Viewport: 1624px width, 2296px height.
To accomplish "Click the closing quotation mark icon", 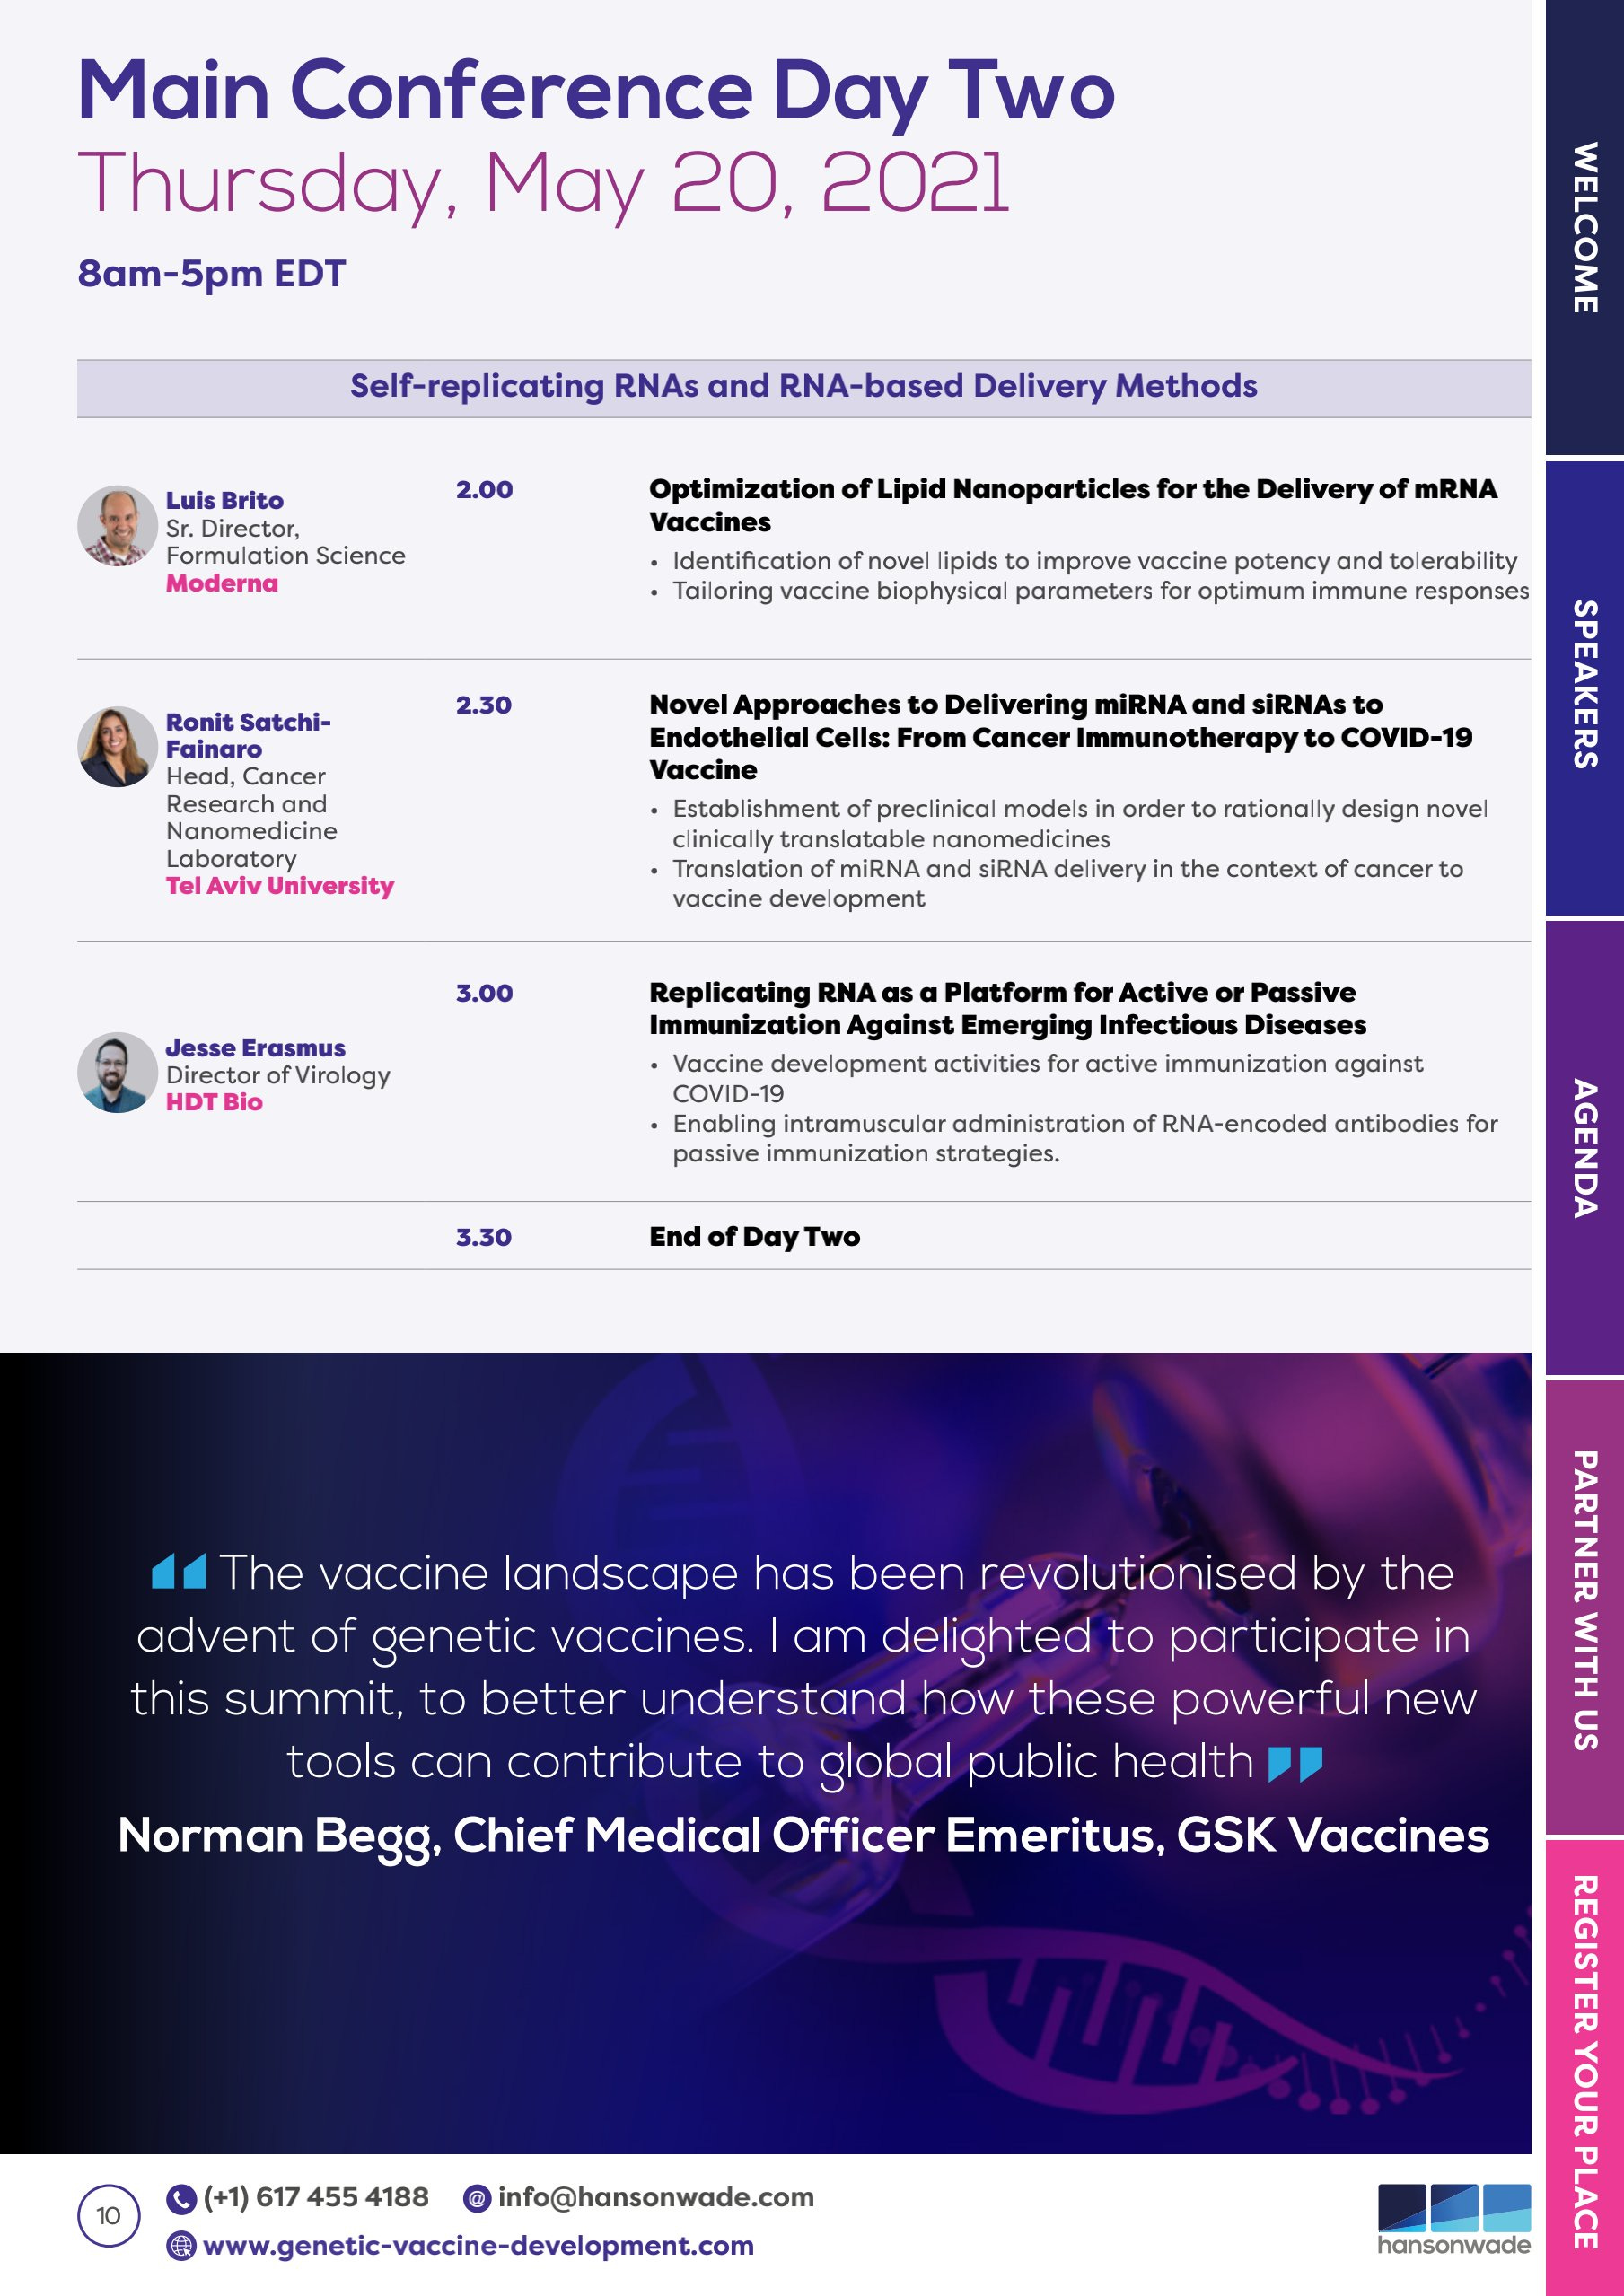I will (x=1295, y=1764).
